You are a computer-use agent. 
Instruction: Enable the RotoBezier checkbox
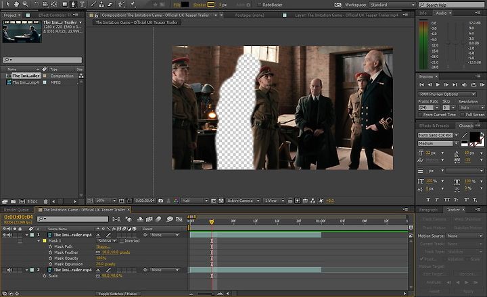tap(259, 5)
